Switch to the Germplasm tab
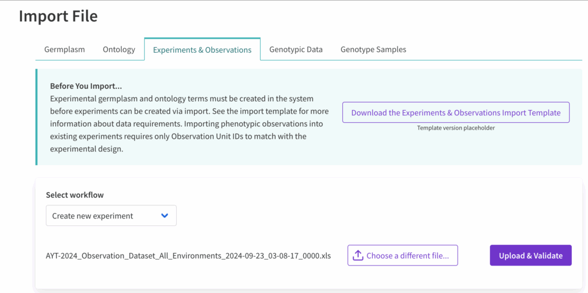The height and width of the screenshot is (293, 588). click(x=64, y=49)
